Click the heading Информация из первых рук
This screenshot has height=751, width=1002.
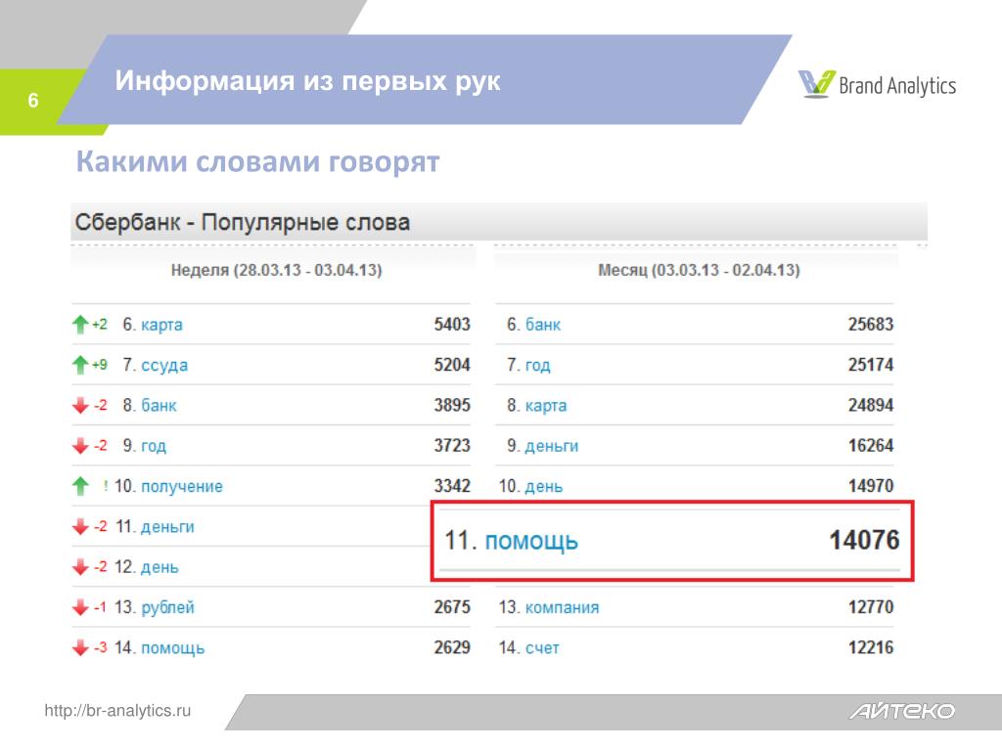pos(307,81)
